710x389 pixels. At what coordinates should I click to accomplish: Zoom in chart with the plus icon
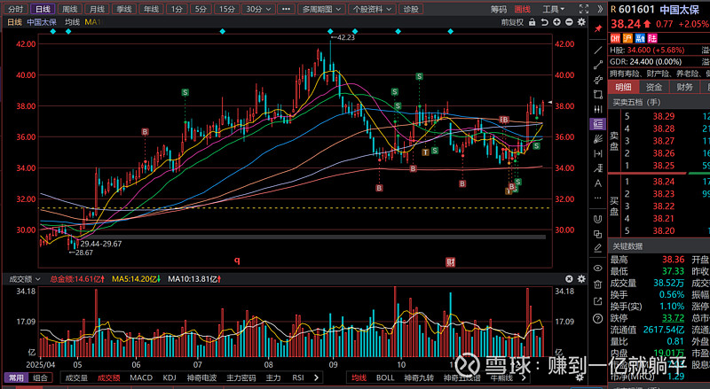point(556,21)
